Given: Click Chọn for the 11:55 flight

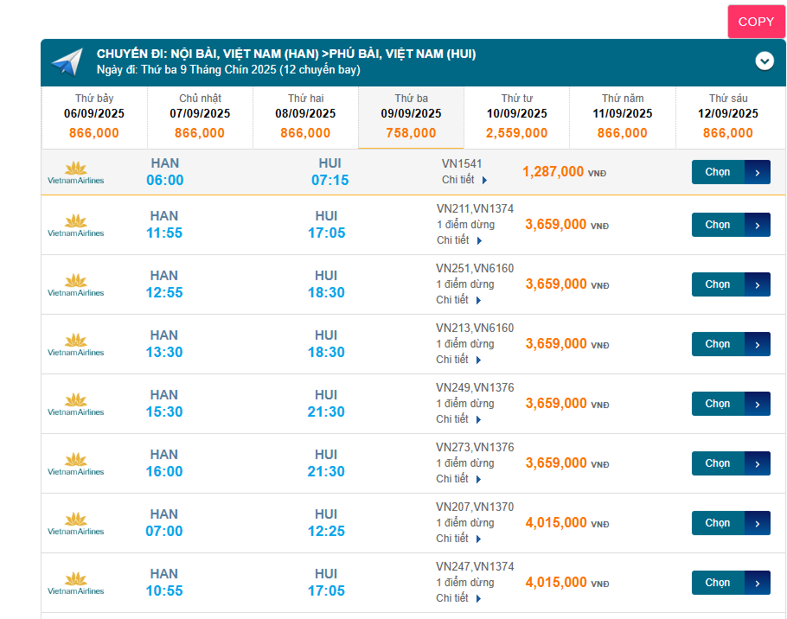Looking at the screenshot, I should 730,225.
